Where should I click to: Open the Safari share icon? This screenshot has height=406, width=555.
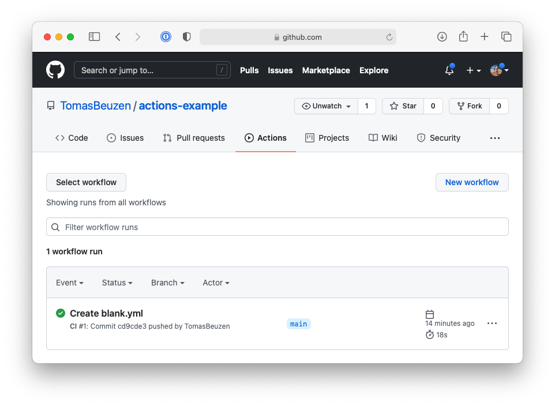point(463,36)
